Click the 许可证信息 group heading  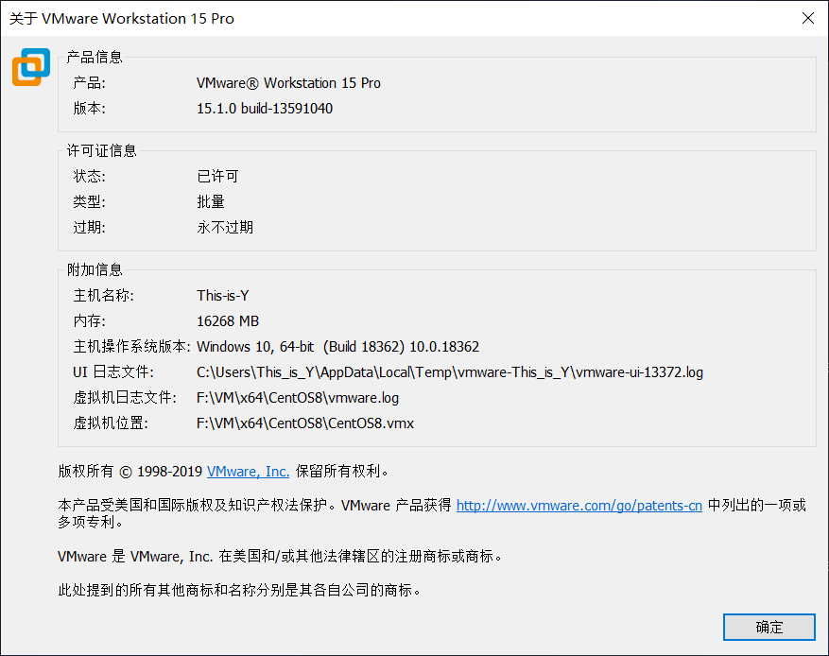coord(101,150)
